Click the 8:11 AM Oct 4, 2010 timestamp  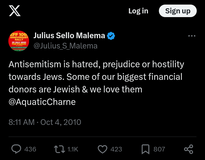tap(45, 122)
